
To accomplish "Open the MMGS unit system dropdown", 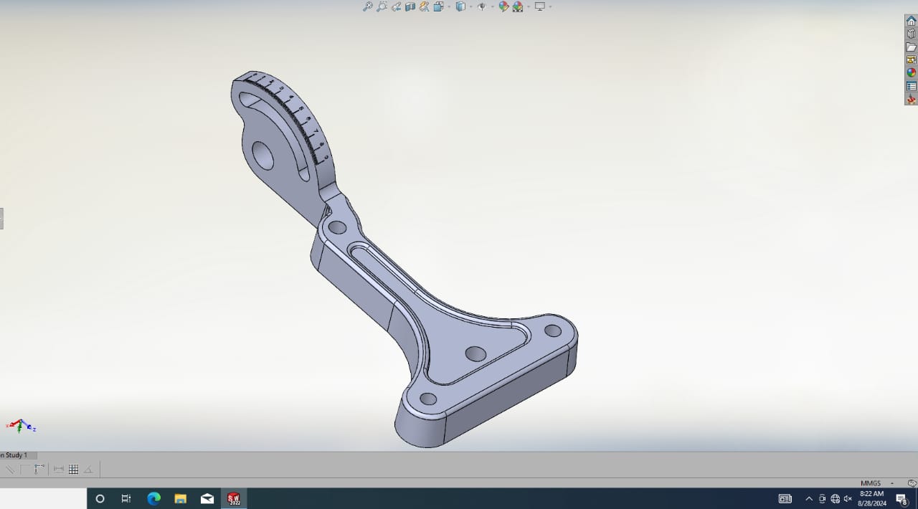I will click(x=891, y=483).
